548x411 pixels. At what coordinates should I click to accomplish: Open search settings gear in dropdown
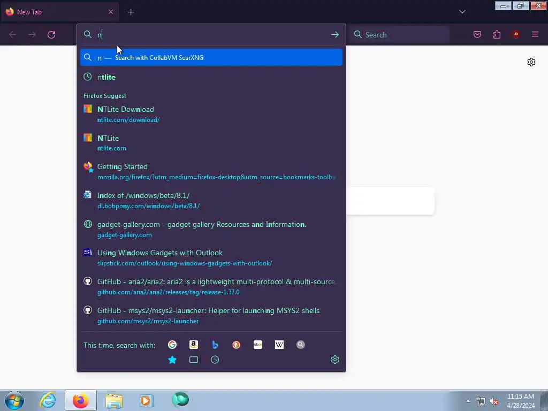point(335,360)
